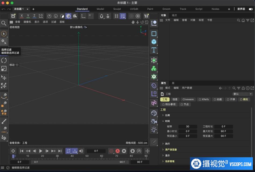Toggle the highlighted workplane grid icon
This screenshot has width=255, height=172.
(x=123, y=16)
